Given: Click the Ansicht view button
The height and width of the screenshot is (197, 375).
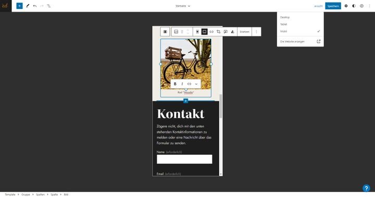Looking at the screenshot, I should click(318, 6).
